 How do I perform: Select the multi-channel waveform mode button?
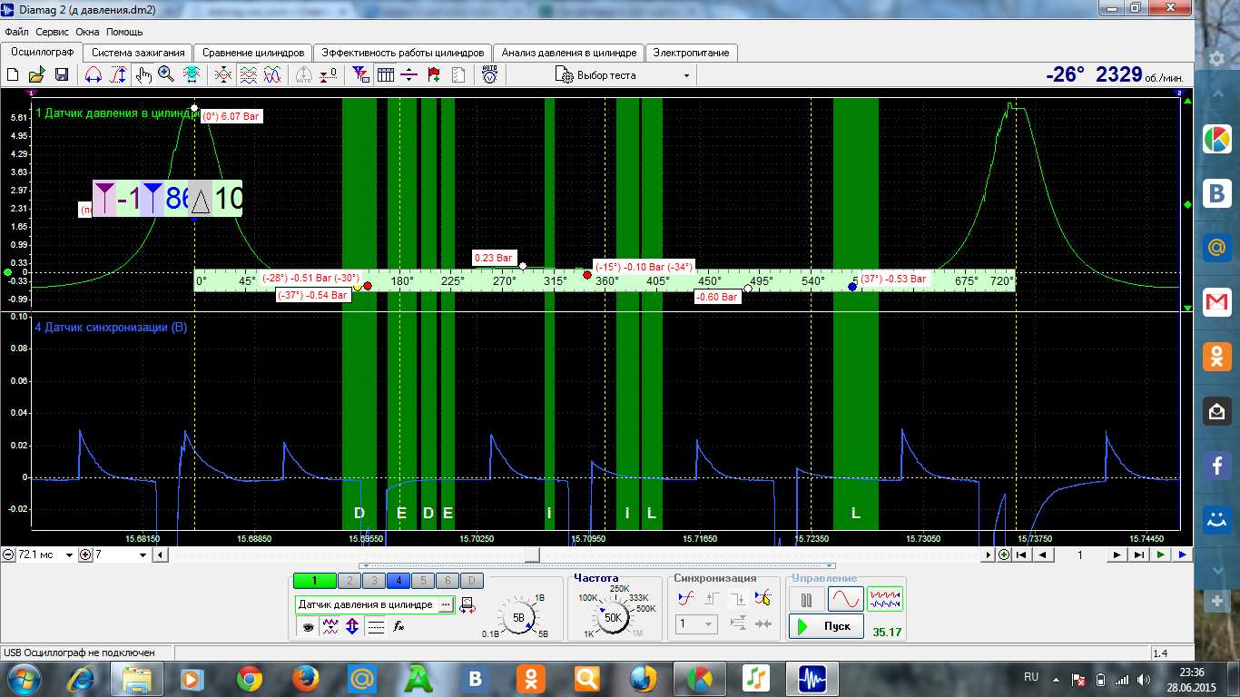point(885,599)
